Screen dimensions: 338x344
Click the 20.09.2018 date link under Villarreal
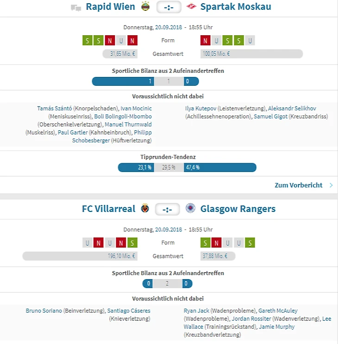point(168,229)
